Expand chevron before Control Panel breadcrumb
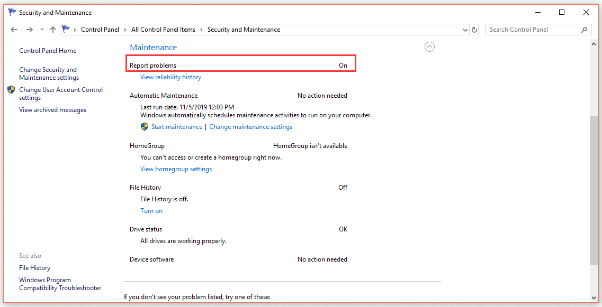The height and width of the screenshot is (307, 602). tap(75, 30)
